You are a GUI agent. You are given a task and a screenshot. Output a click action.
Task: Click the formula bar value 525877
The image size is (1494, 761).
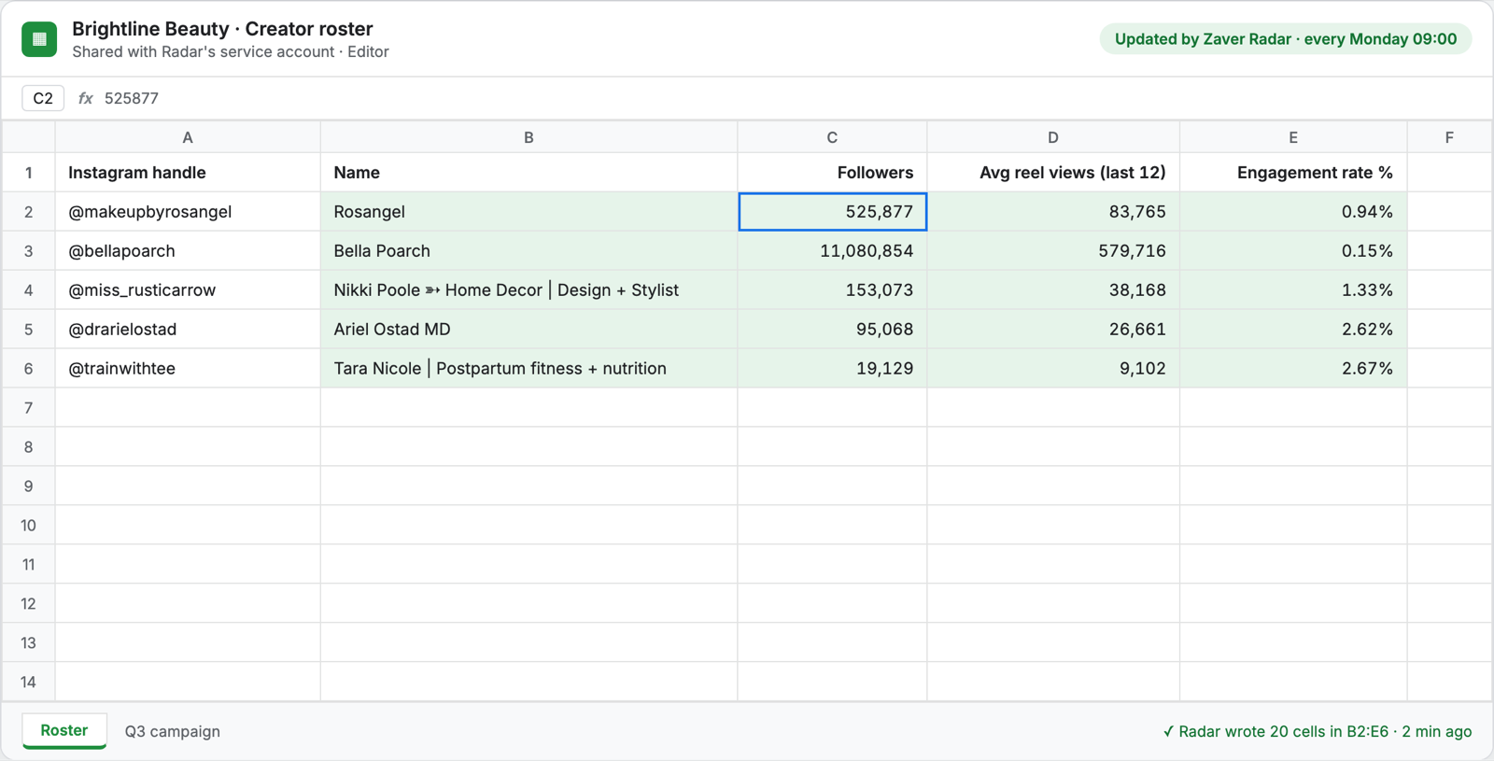click(132, 98)
